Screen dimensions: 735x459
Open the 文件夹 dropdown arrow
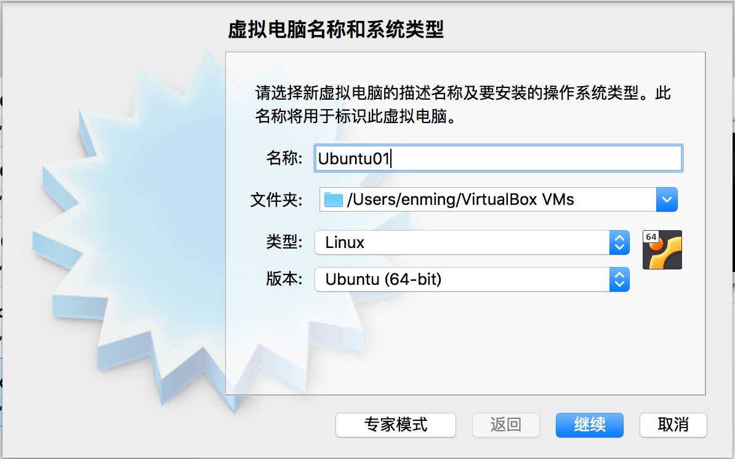[x=667, y=199]
